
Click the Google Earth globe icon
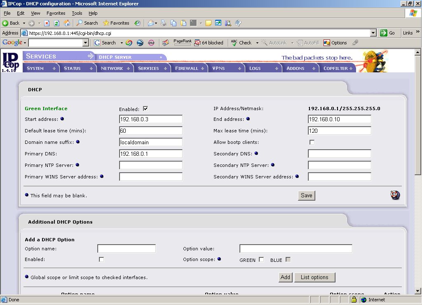140,43
